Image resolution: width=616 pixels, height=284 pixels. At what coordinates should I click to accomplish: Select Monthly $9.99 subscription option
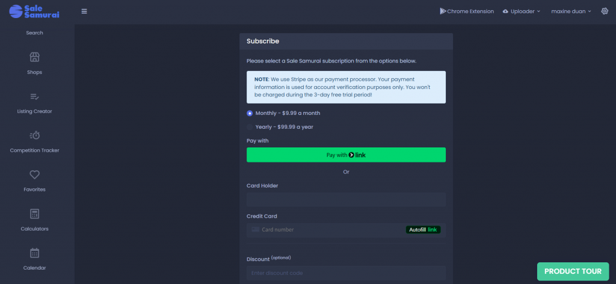click(250, 113)
